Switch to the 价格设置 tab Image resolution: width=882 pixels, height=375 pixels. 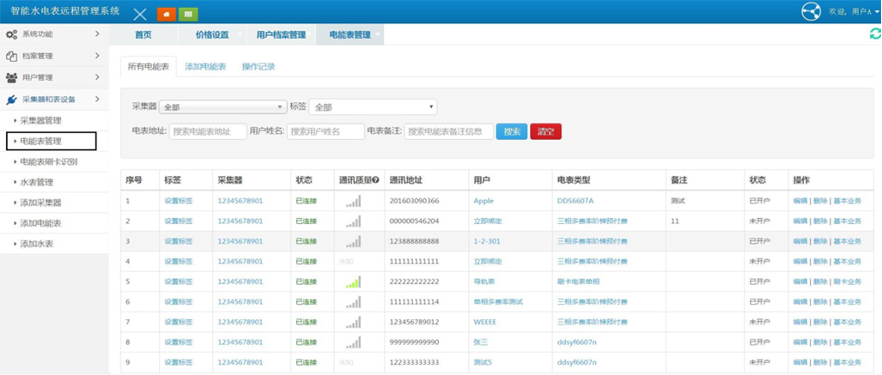(x=212, y=35)
